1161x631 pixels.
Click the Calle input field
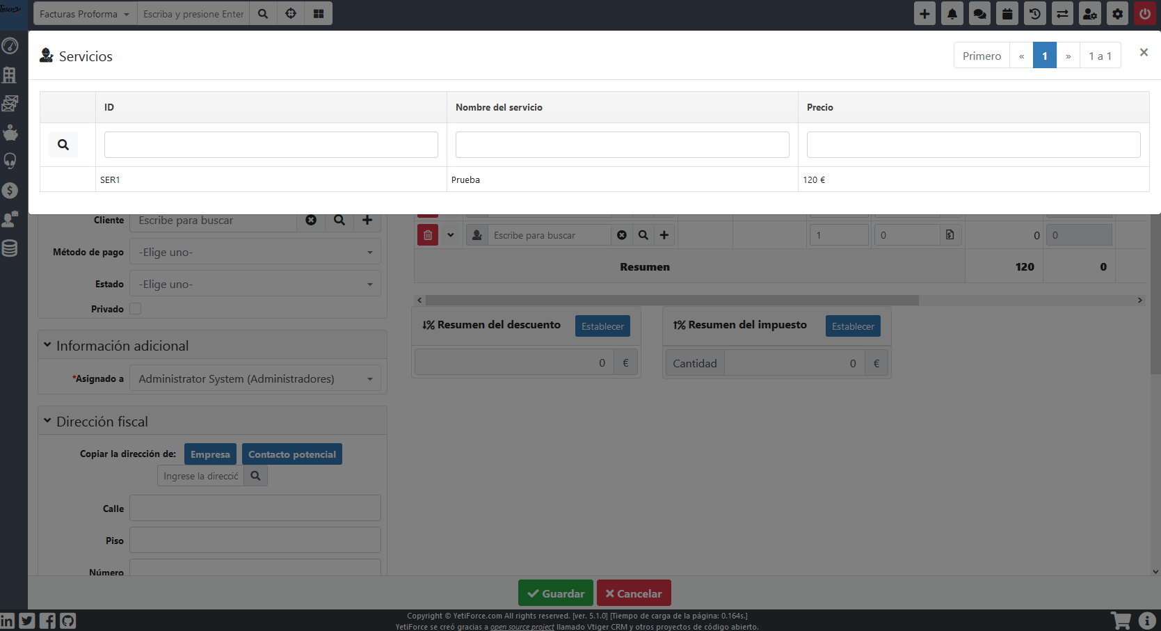pos(255,508)
